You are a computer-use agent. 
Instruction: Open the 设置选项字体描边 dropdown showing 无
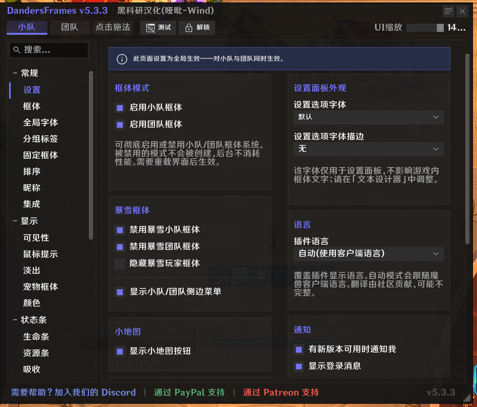point(368,149)
